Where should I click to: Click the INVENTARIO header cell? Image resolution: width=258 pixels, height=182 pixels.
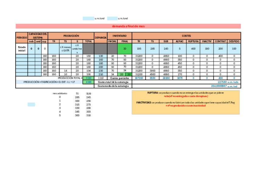pyautogui.click(x=119, y=36)
